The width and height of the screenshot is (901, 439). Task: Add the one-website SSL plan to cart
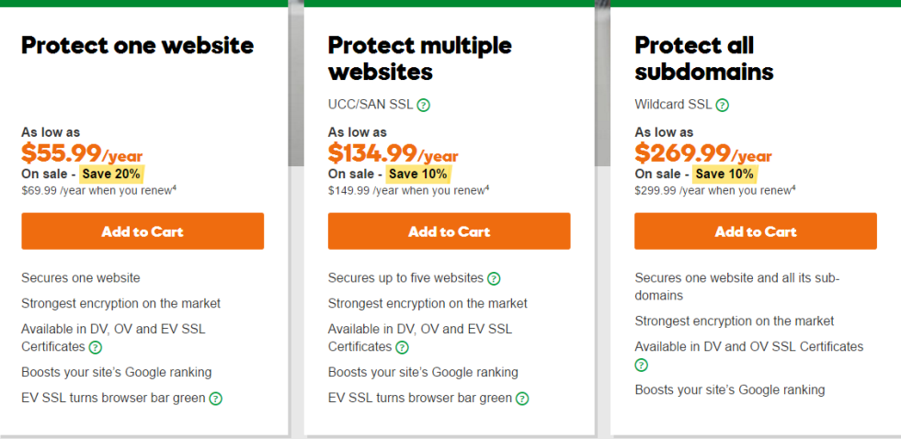pos(143,231)
